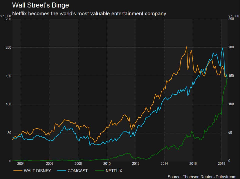The image size is (240, 179).
Task: Click the Comcast line's highest peak in 2018
Action: point(222,48)
